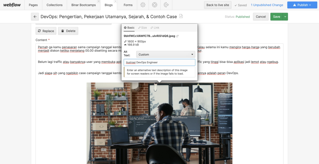Click the logout arrow icon
The height and width of the screenshot is (164, 319).
click(166, 5)
